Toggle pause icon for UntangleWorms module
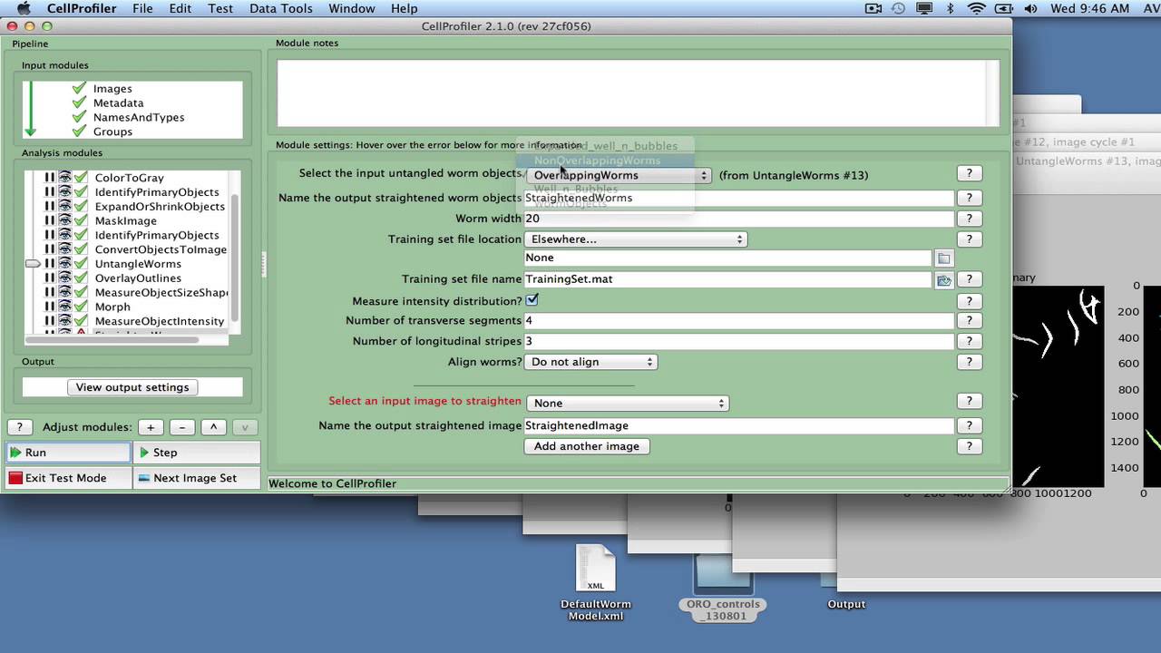The width and height of the screenshot is (1161, 653). tap(50, 264)
